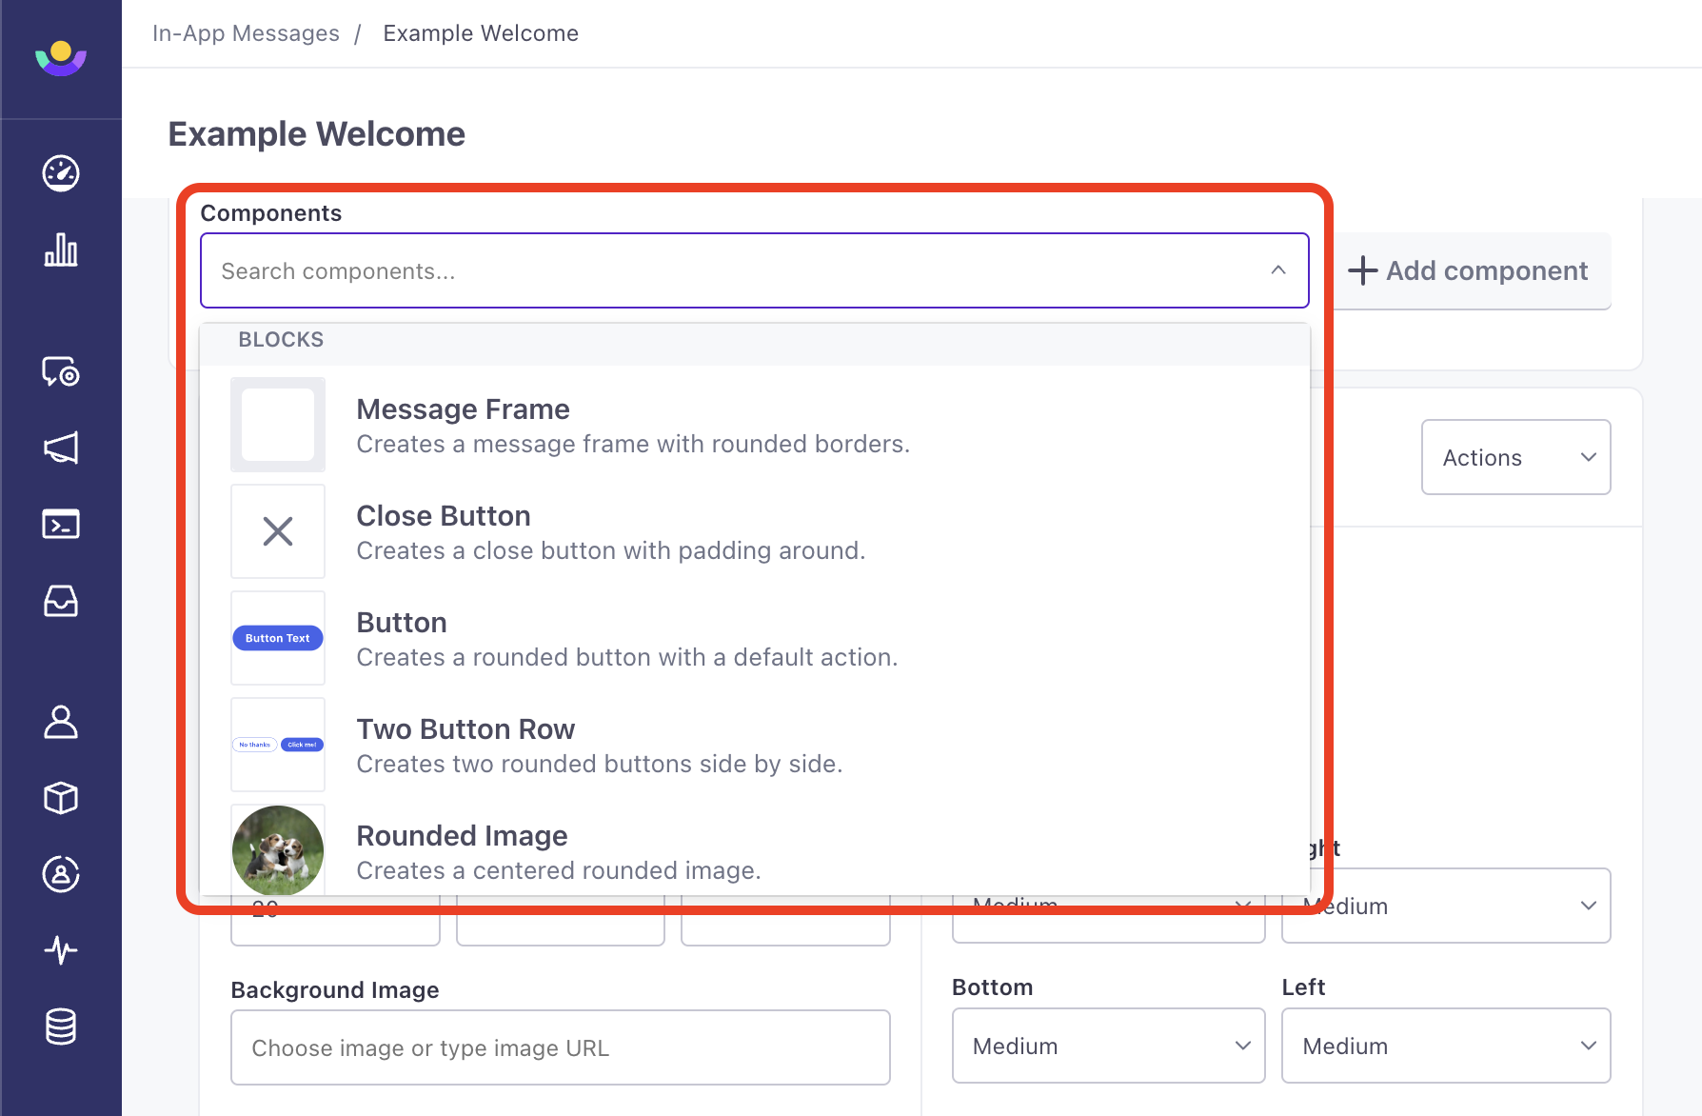Click the Components label

click(271, 213)
